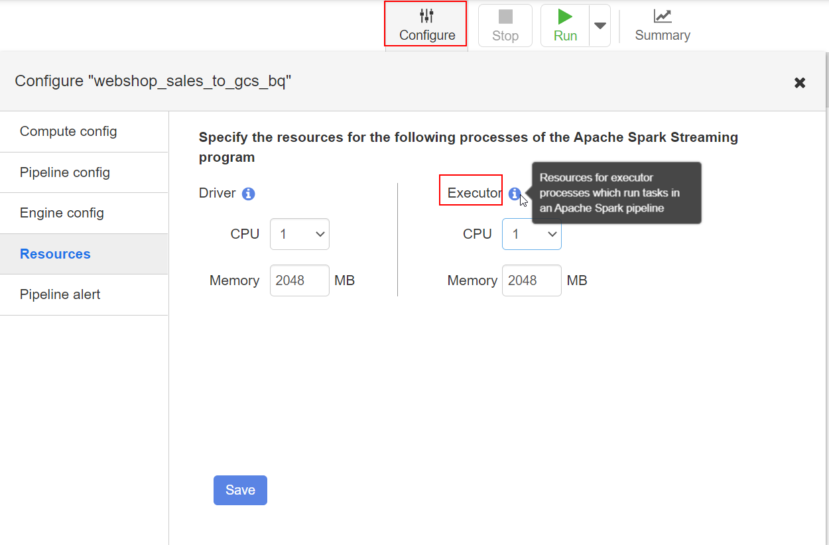
Task: Click the Spark Streaming resources heading text
Action: (468, 147)
